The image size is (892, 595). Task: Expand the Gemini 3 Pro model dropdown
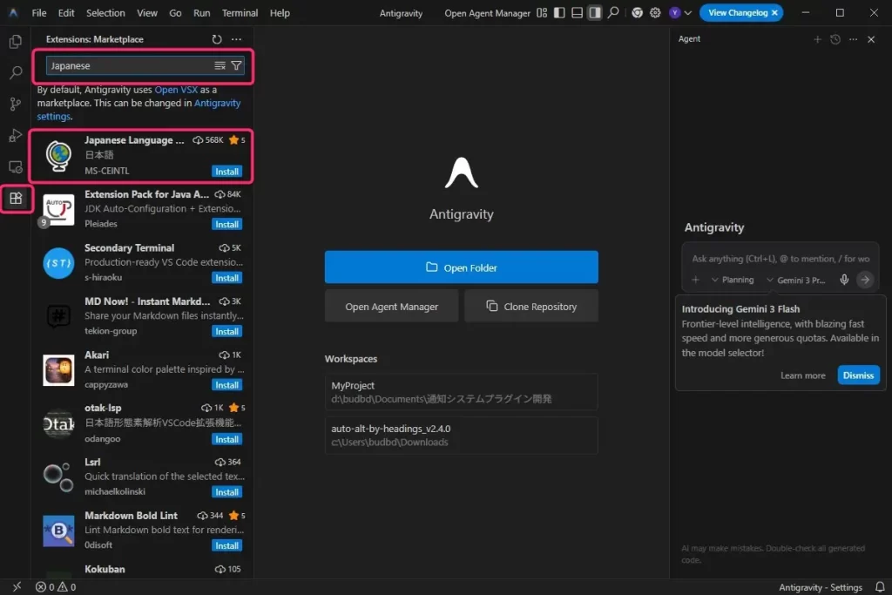point(796,280)
